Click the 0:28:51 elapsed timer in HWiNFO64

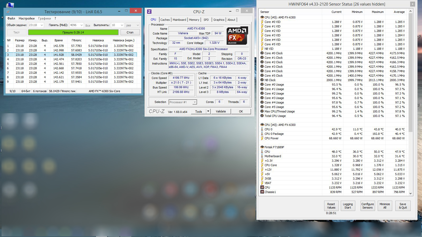tap(331, 213)
